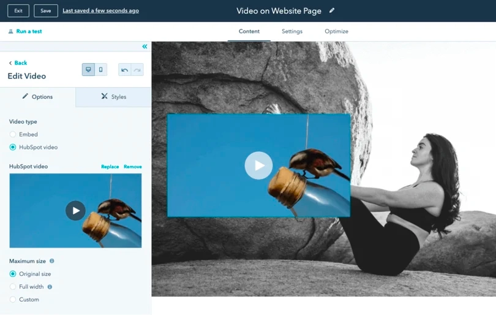Redo the last change

click(x=137, y=70)
